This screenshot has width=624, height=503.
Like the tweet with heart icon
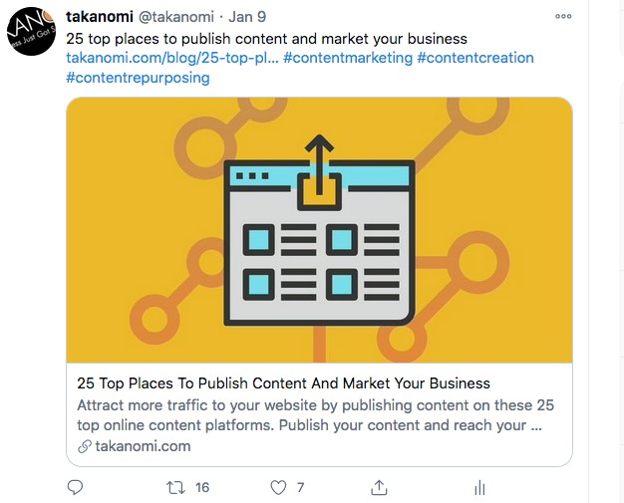click(278, 487)
